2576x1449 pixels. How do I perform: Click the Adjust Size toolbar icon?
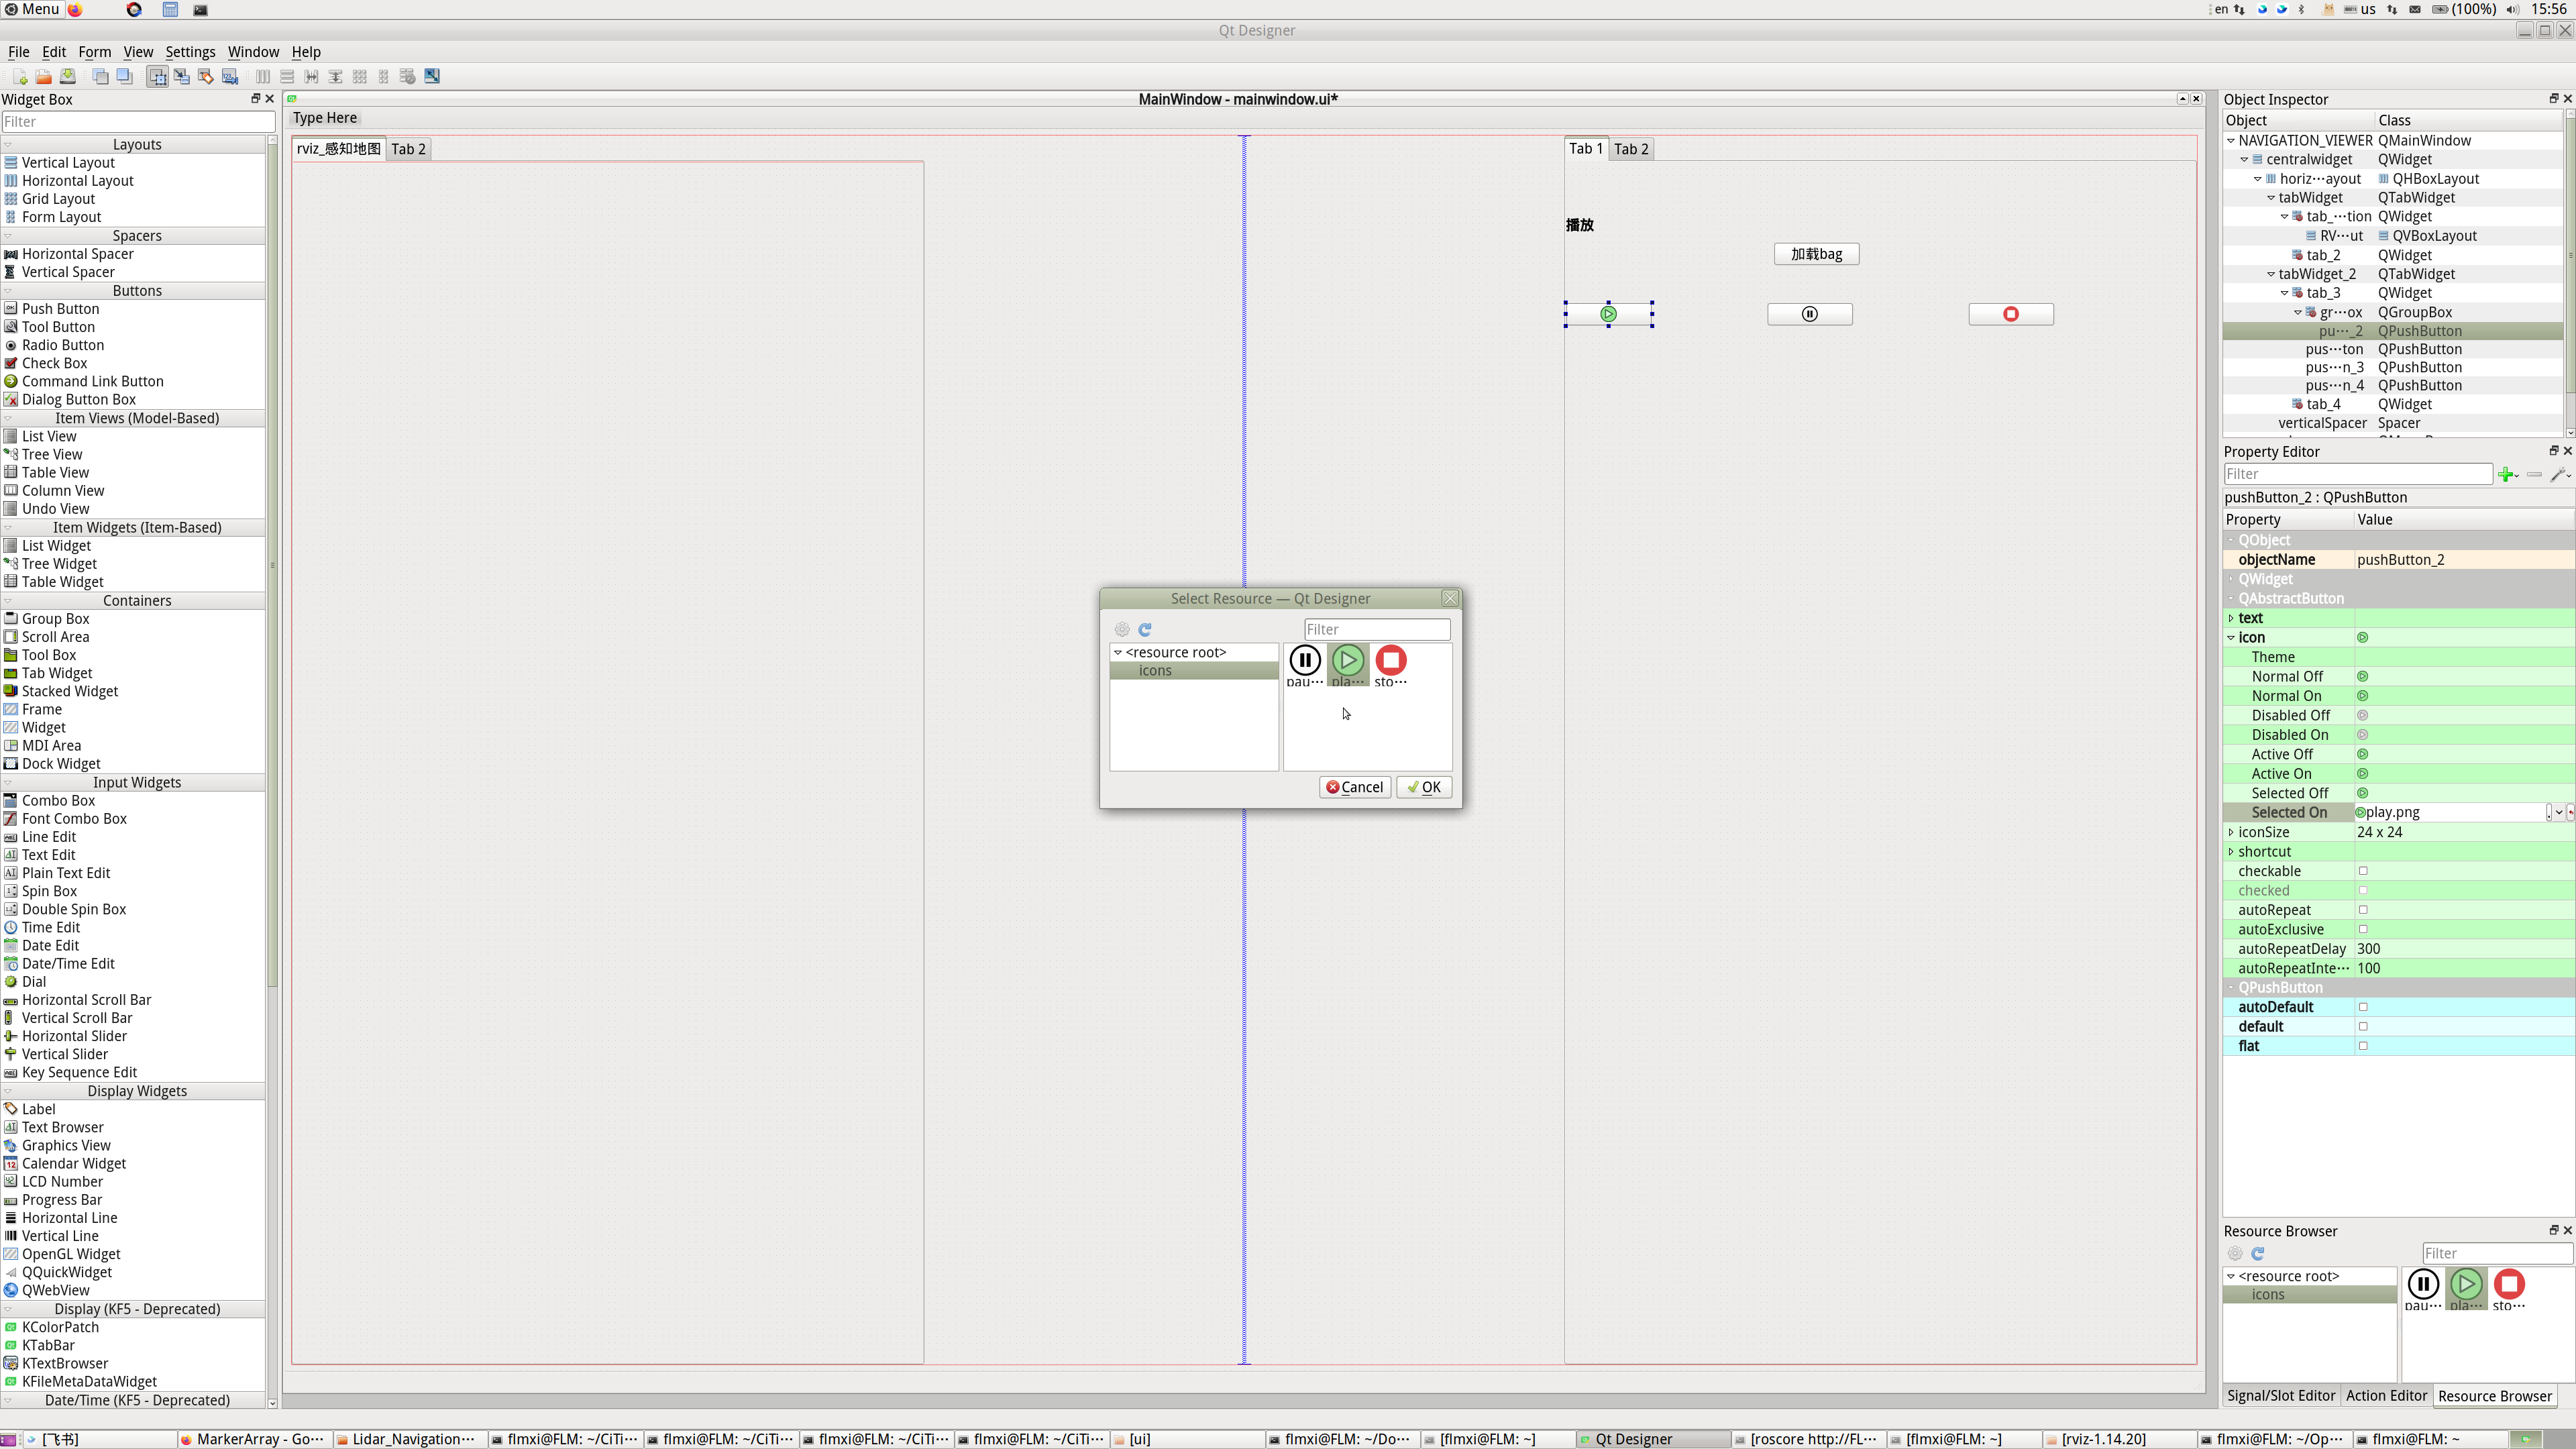432,76
